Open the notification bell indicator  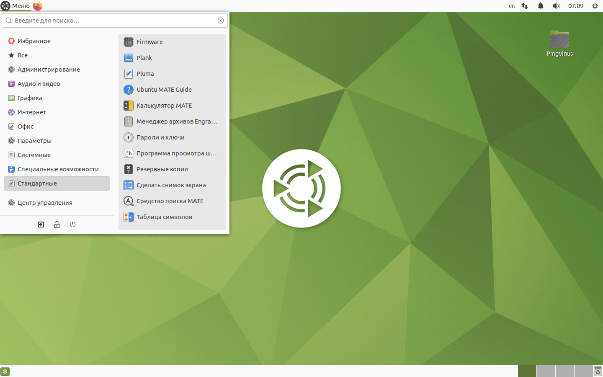click(x=541, y=6)
